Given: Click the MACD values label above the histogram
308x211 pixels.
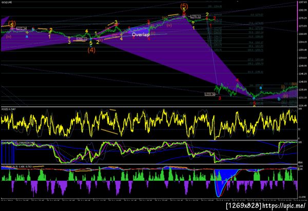Looking at the screenshot, I should [x=16, y=167].
